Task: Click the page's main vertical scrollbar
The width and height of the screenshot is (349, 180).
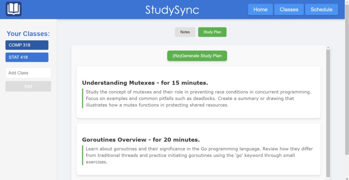Action: coord(347,80)
